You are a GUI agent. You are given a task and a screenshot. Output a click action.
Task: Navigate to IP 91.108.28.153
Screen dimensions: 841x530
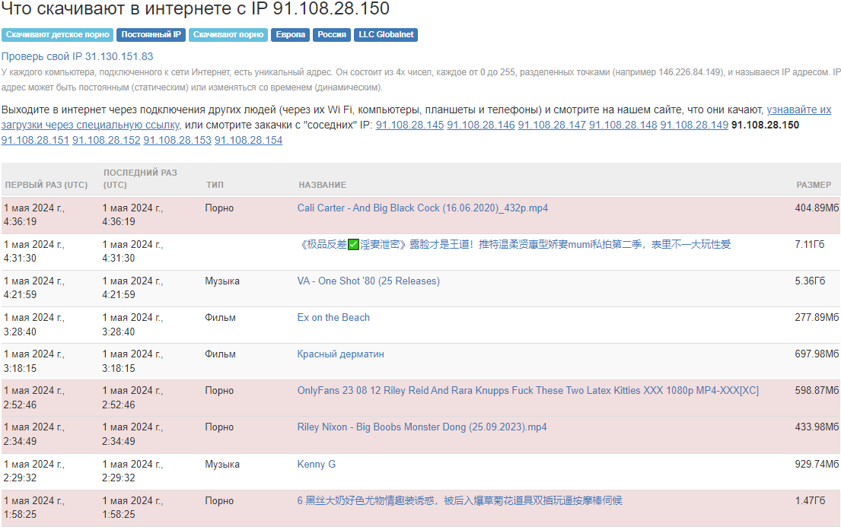[x=177, y=140]
